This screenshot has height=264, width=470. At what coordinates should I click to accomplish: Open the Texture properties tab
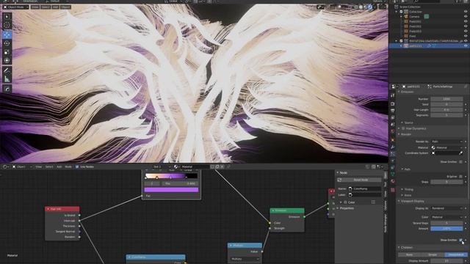[393, 190]
